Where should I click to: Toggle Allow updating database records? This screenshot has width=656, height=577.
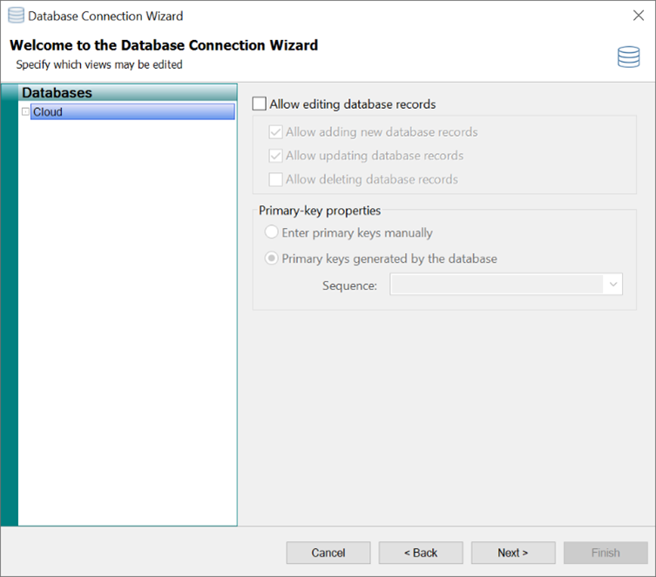click(x=276, y=156)
